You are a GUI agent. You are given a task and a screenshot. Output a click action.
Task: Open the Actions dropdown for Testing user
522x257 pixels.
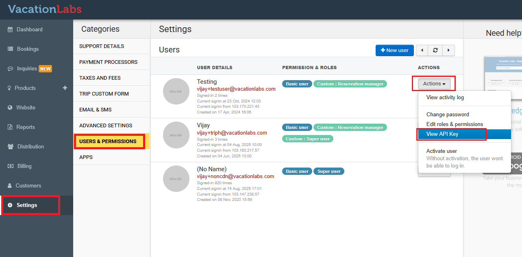point(434,84)
